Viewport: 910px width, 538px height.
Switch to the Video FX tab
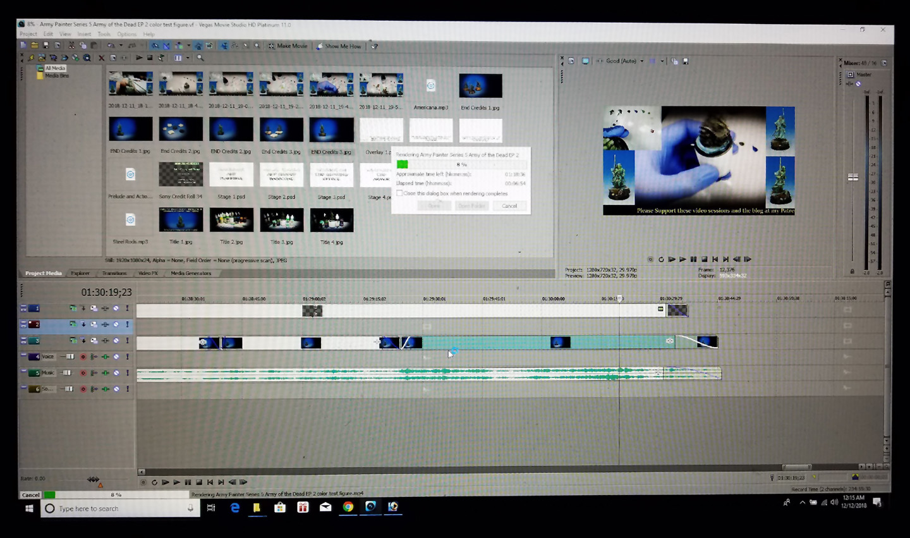[x=148, y=273]
